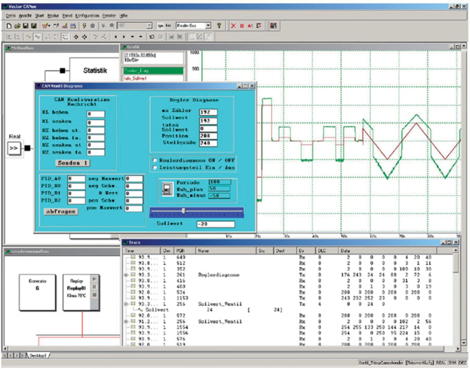Click the computer icon beside Periode
The image size is (470, 369).
point(167,189)
